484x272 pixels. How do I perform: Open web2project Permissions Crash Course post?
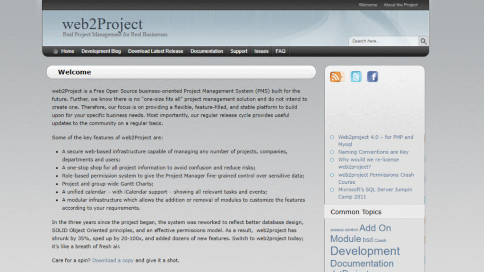click(376, 175)
